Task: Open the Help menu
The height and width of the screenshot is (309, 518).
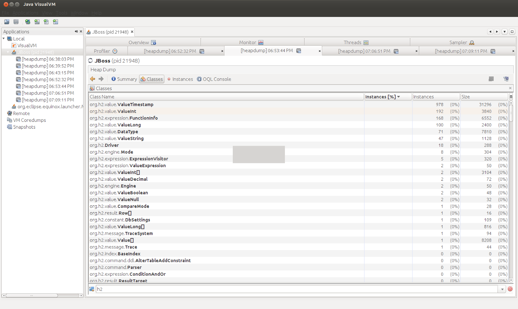Action: (x=96, y=13)
